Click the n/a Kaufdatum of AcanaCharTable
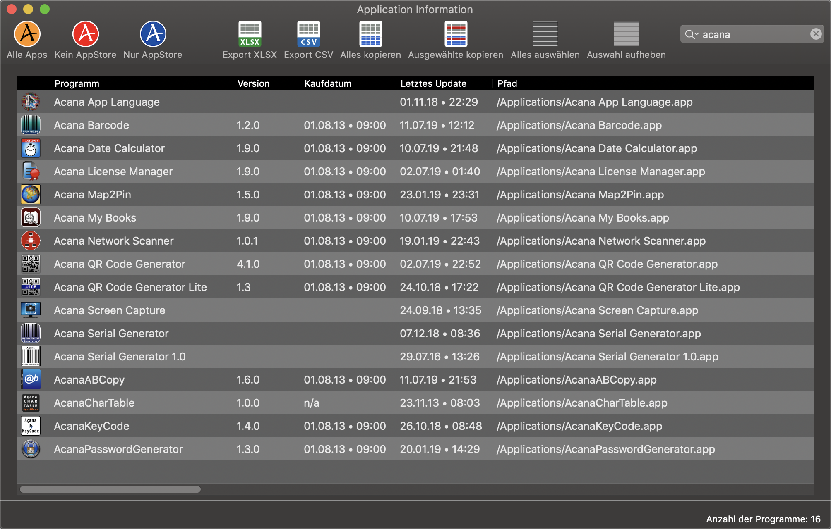831x529 pixels. 312,403
